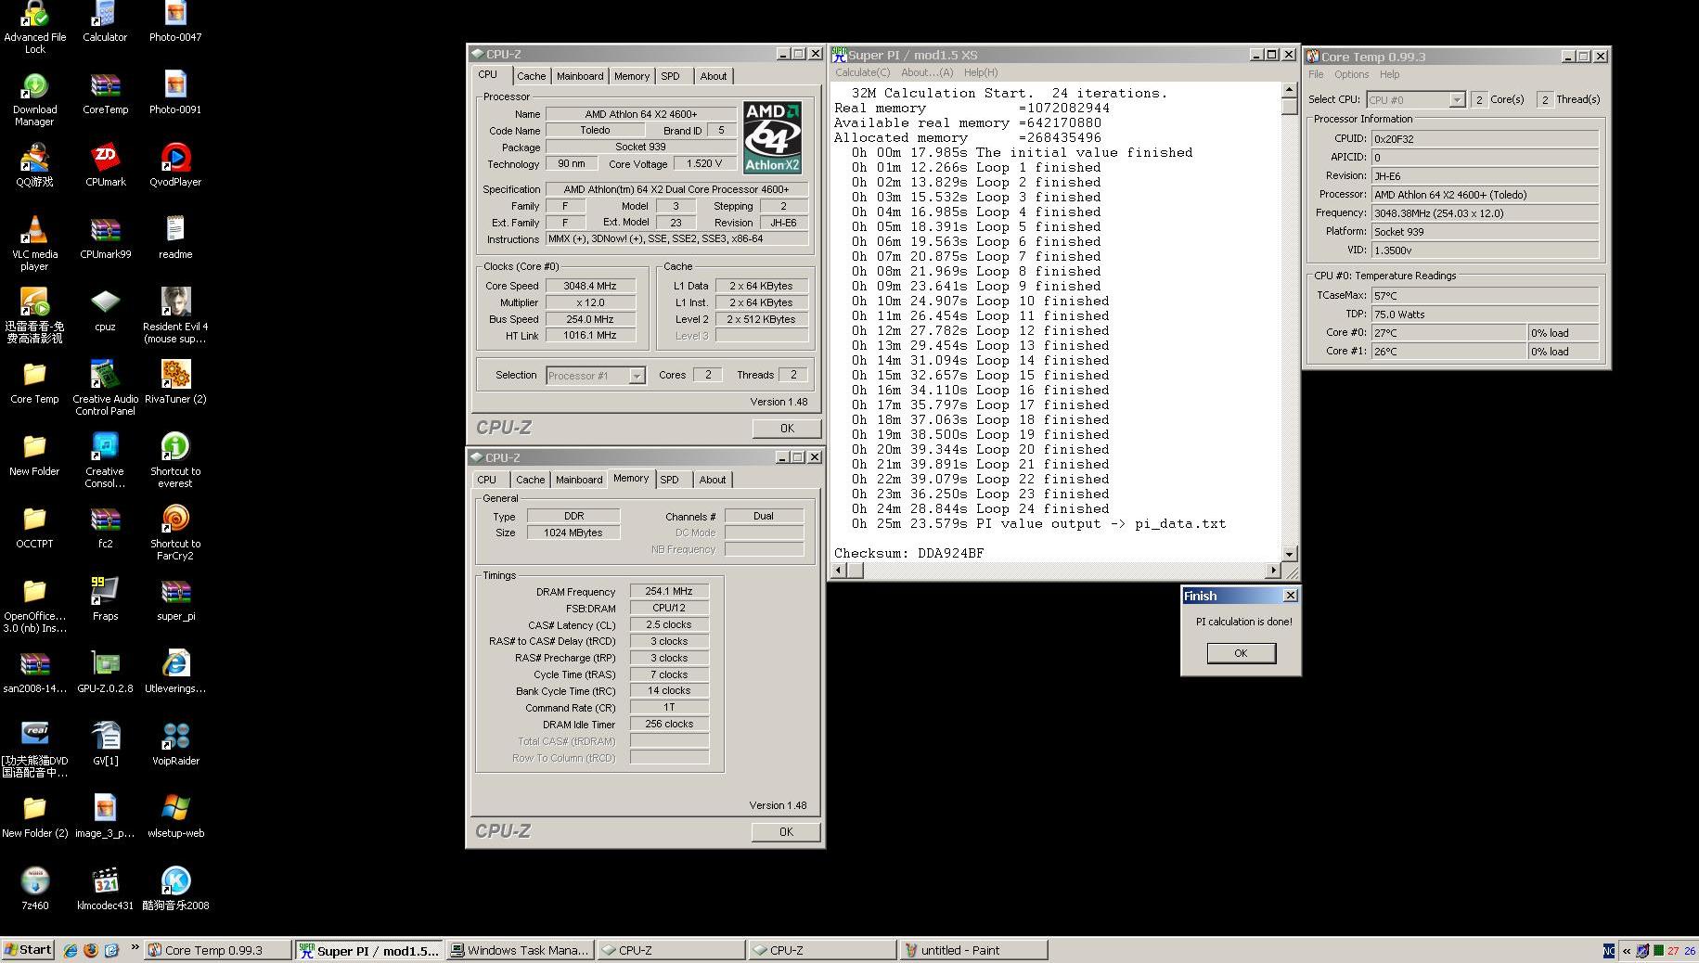The image size is (1699, 963).
Task: Click OK in top CPU-Z window
Action: pos(787,428)
